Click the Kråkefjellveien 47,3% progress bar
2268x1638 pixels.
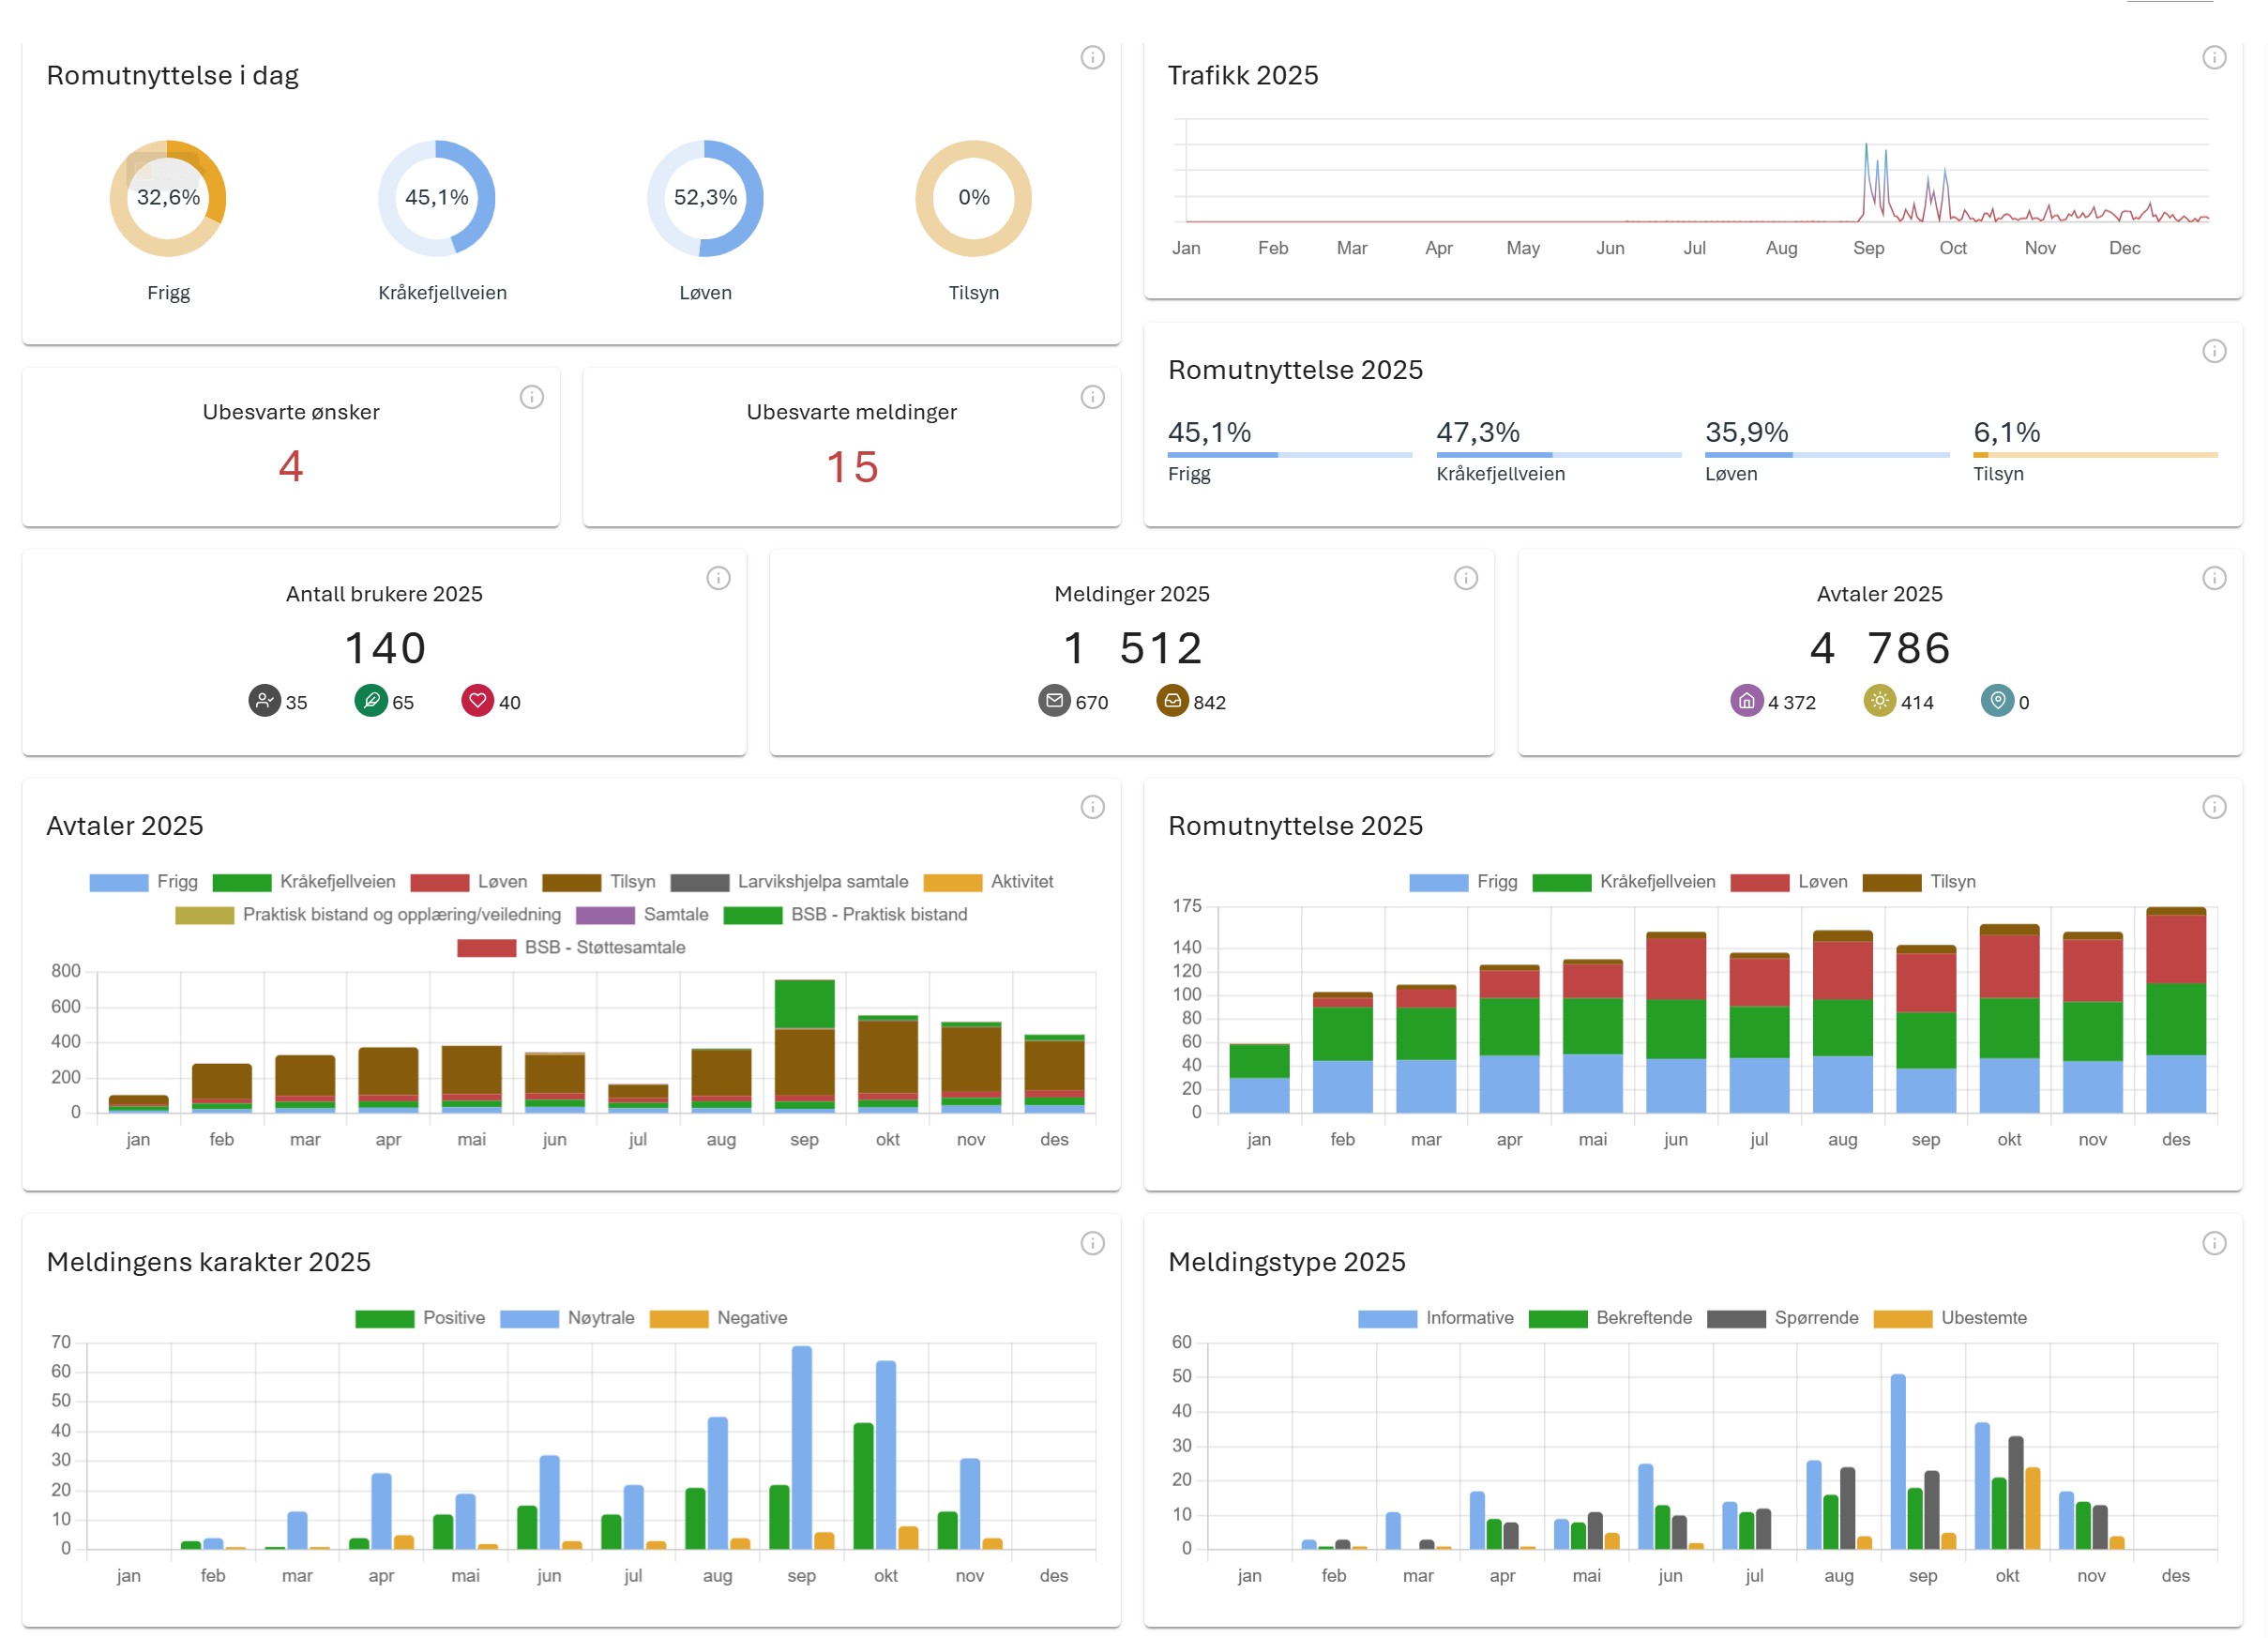click(1557, 455)
